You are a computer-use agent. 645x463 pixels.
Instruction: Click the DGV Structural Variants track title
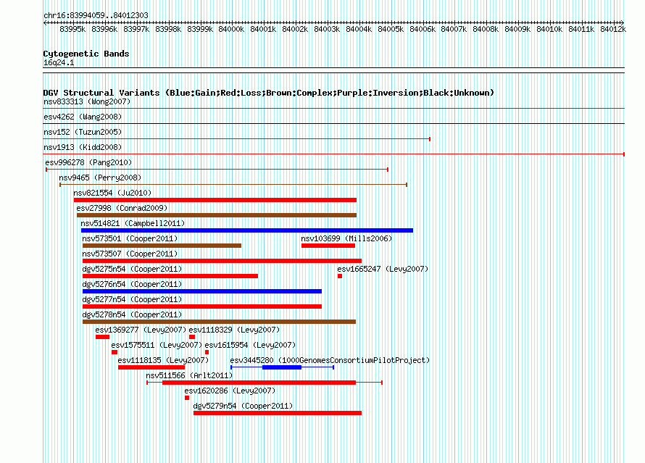(x=269, y=93)
